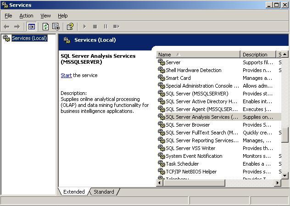The height and width of the screenshot is (206, 290).
Task: Sort by the Description column header
Action: (258, 55)
